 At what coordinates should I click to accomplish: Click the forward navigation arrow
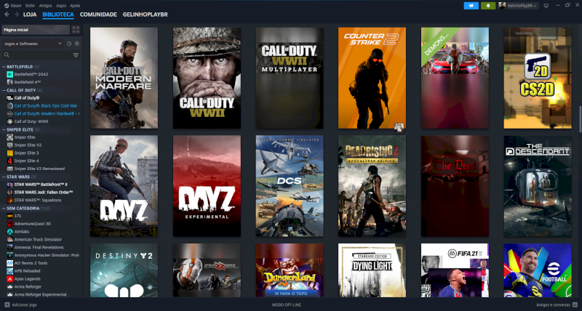pyautogui.click(x=16, y=15)
